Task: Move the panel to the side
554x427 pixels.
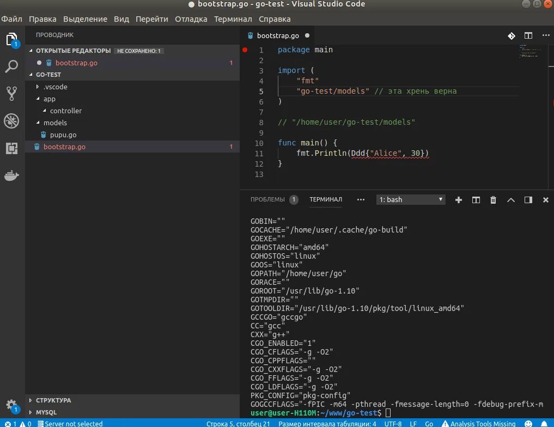Action: pyautogui.click(x=528, y=200)
